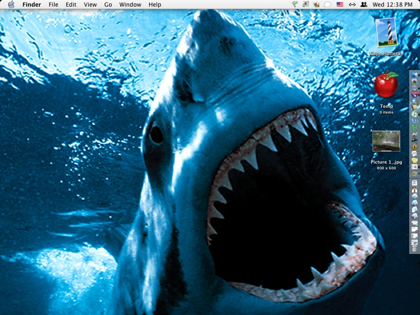Open the Apple menu
420x315 pixels.
click(11, 5)
